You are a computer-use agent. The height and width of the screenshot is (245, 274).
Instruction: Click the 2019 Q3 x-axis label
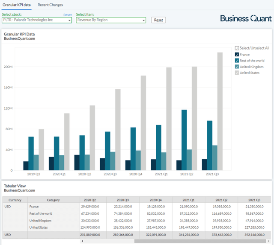tap(33, 174)
